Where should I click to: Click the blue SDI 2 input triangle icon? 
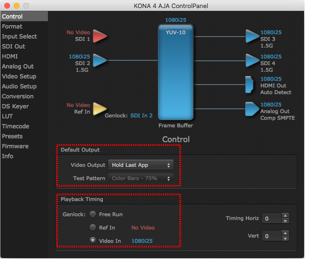(x=100, y=60)
